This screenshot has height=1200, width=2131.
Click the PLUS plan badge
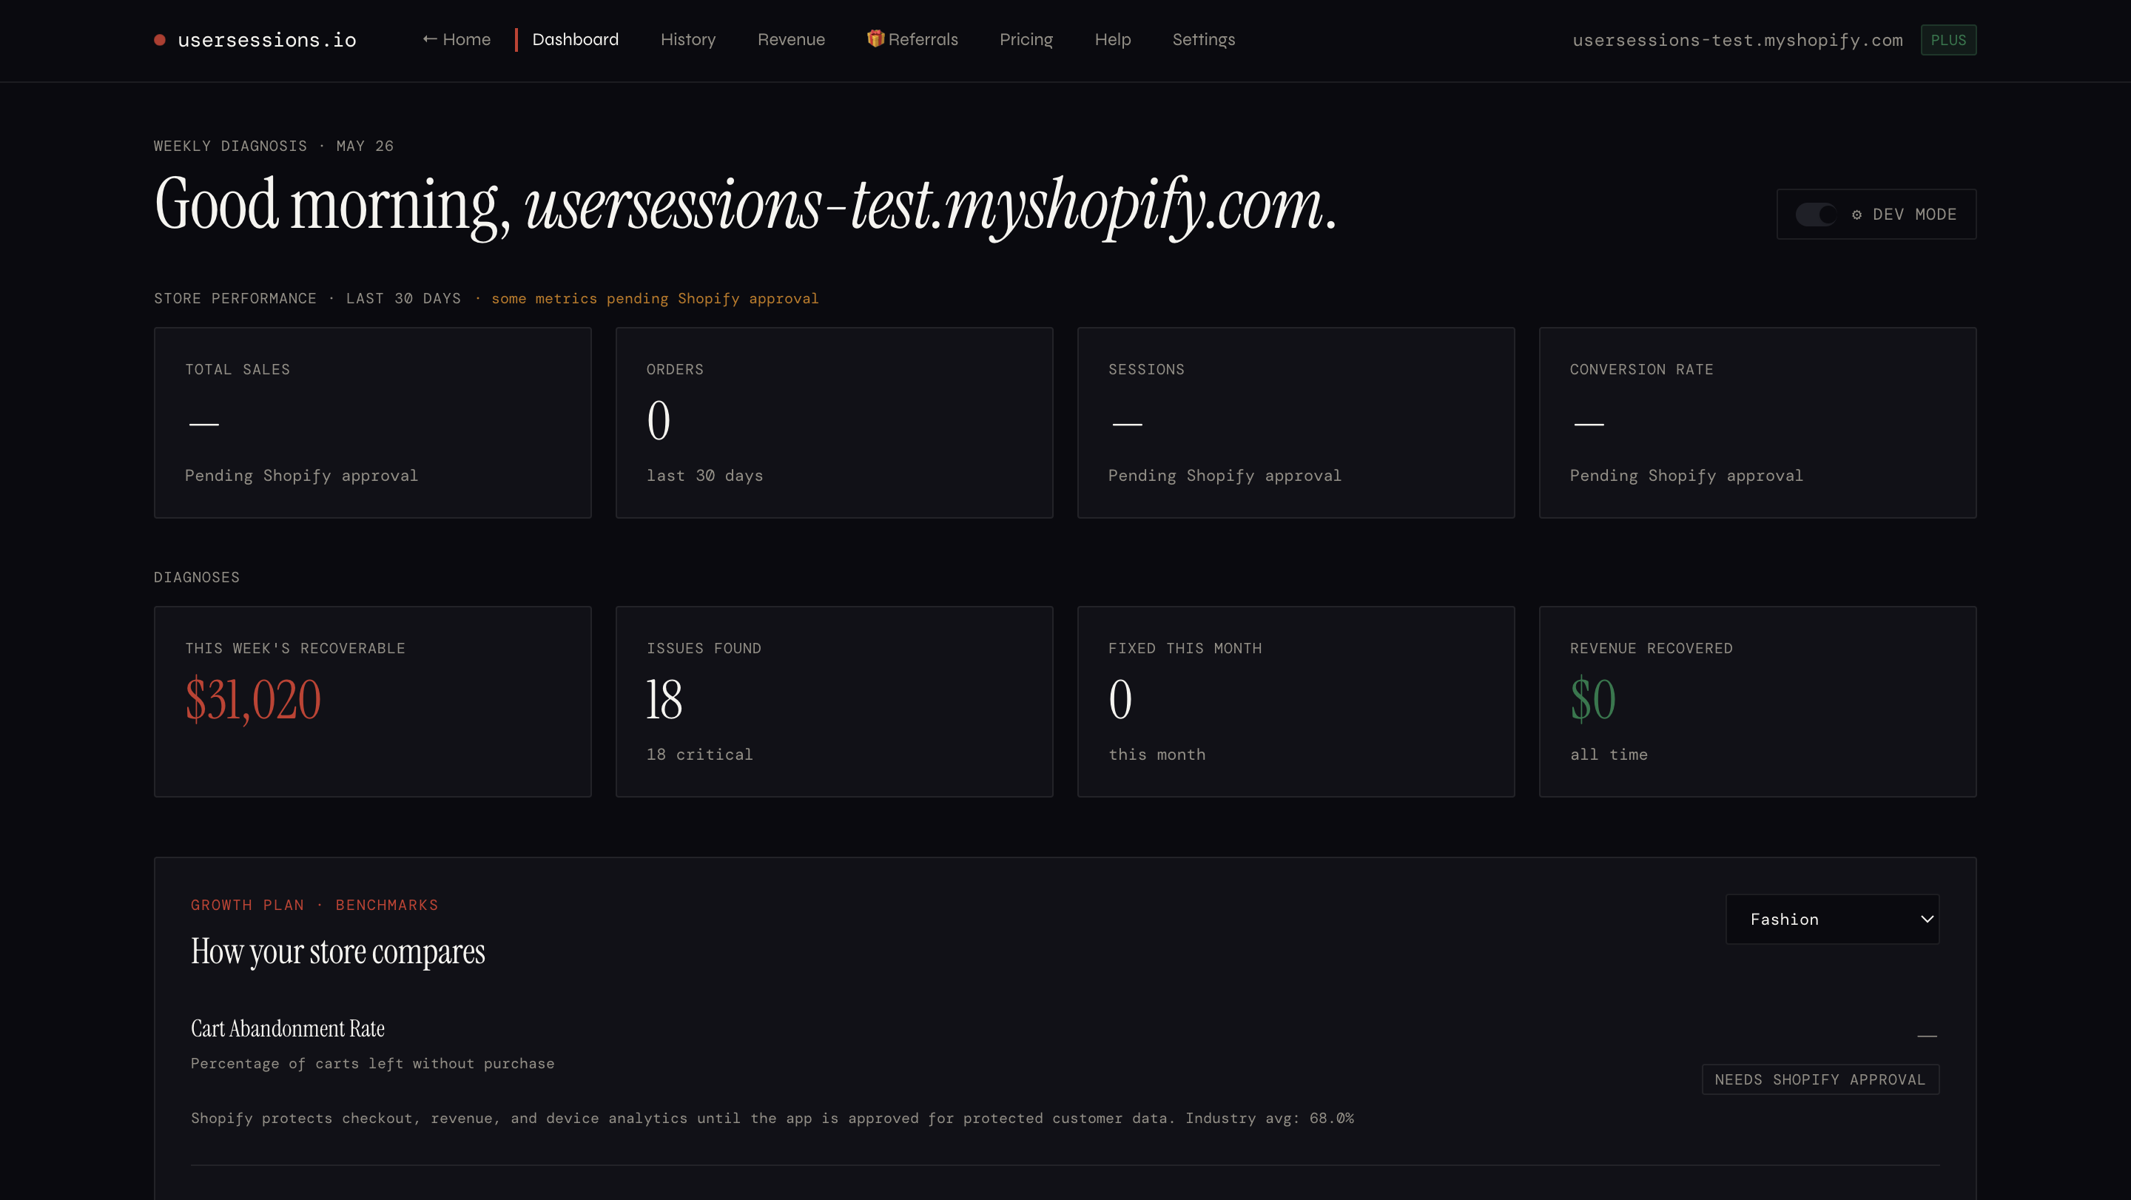click(x=1947, y=40)
